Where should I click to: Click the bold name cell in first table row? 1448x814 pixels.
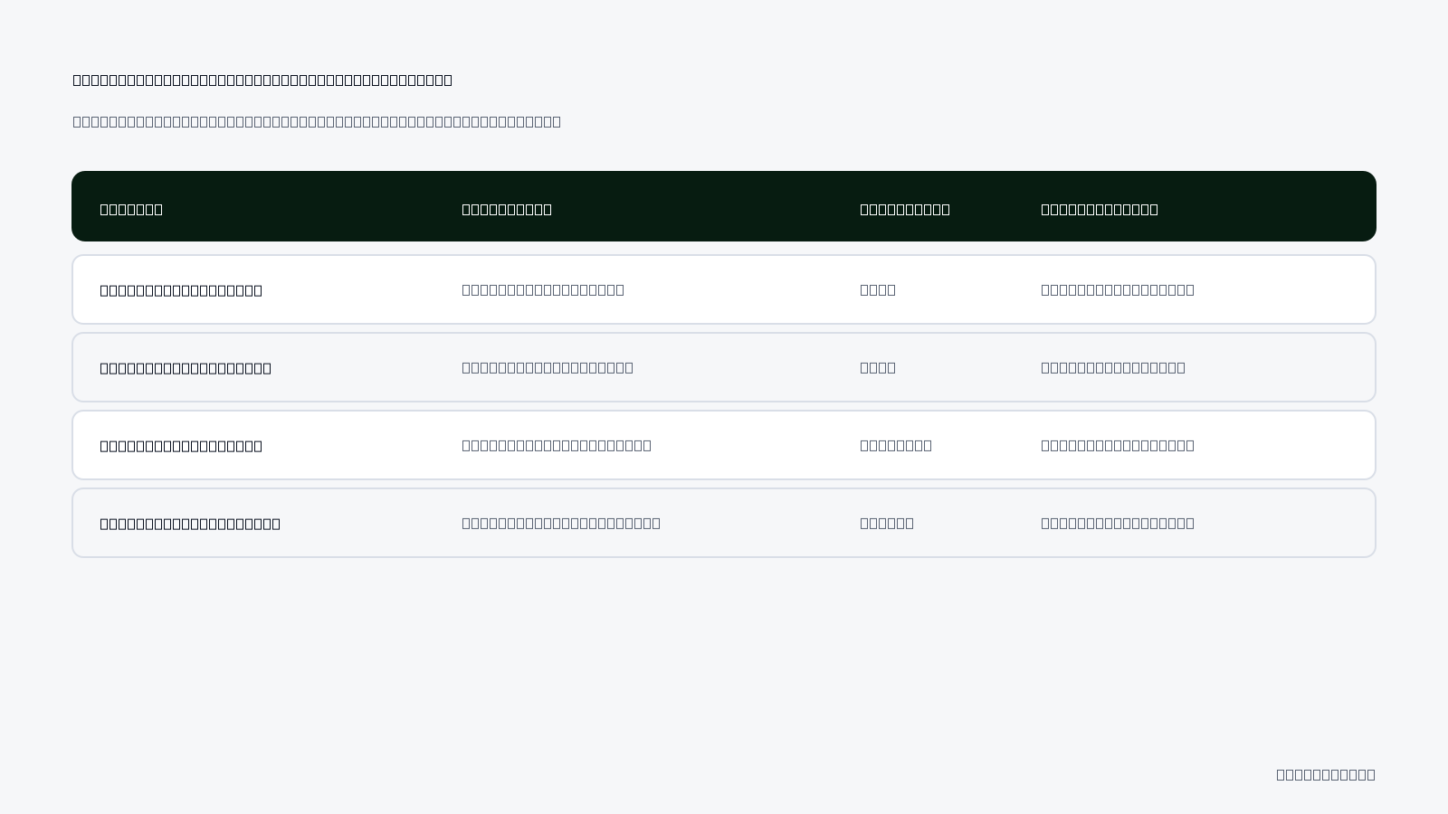[x=181, y=290]
